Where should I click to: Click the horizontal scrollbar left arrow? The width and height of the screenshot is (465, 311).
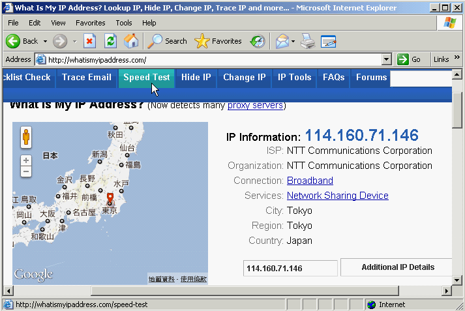(8, 291)
